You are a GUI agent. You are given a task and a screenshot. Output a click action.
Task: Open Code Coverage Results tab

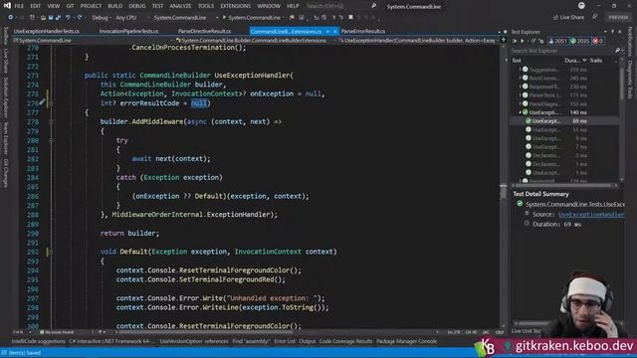[345, 341]
